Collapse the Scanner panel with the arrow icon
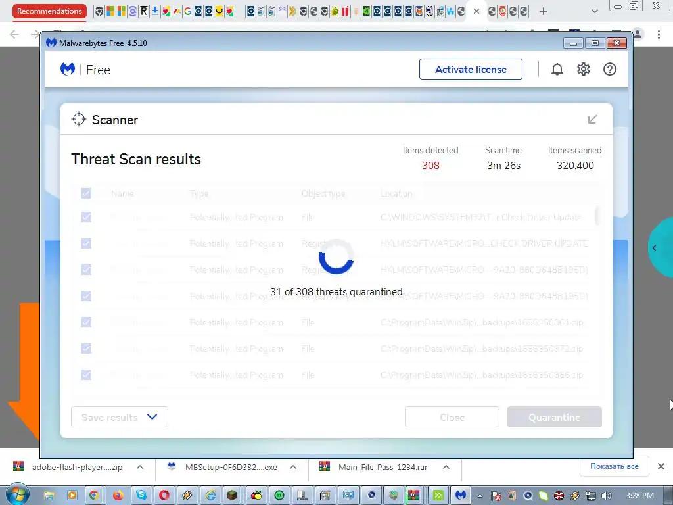The height and width of the screenshot is (505, 673). click(592, 120)
